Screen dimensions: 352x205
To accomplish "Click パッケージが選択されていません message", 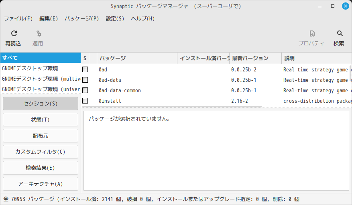I will [129, 119].
